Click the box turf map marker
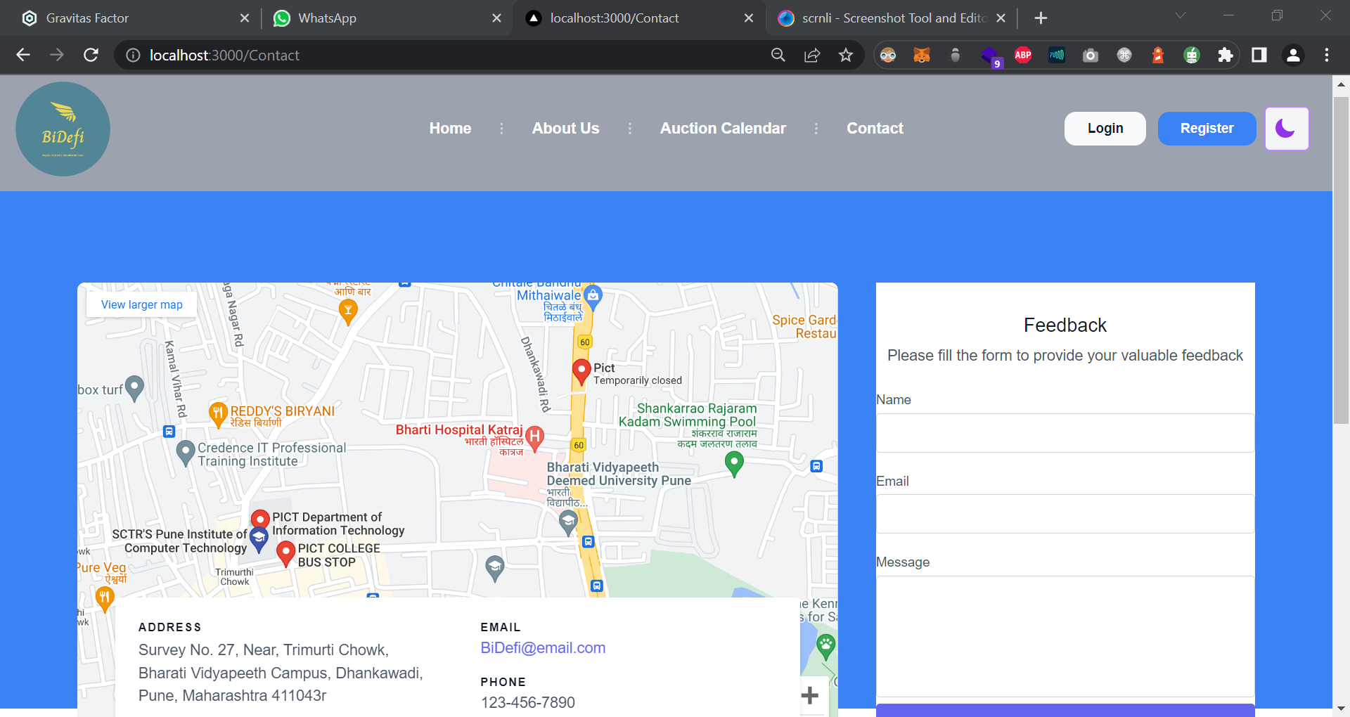 134,388
